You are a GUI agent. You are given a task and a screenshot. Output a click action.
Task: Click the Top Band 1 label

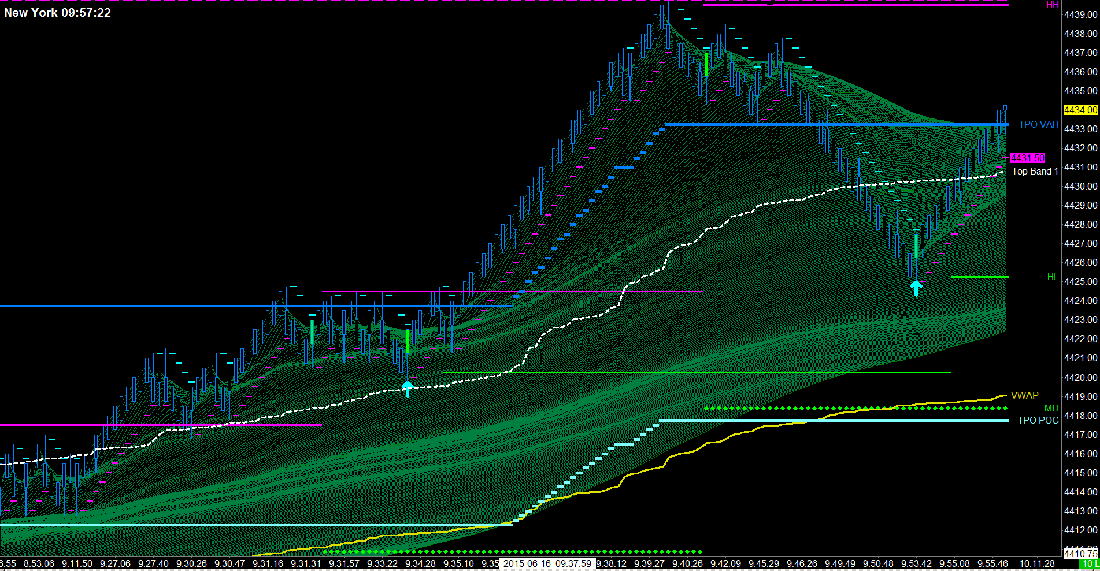click(1035, 172)
